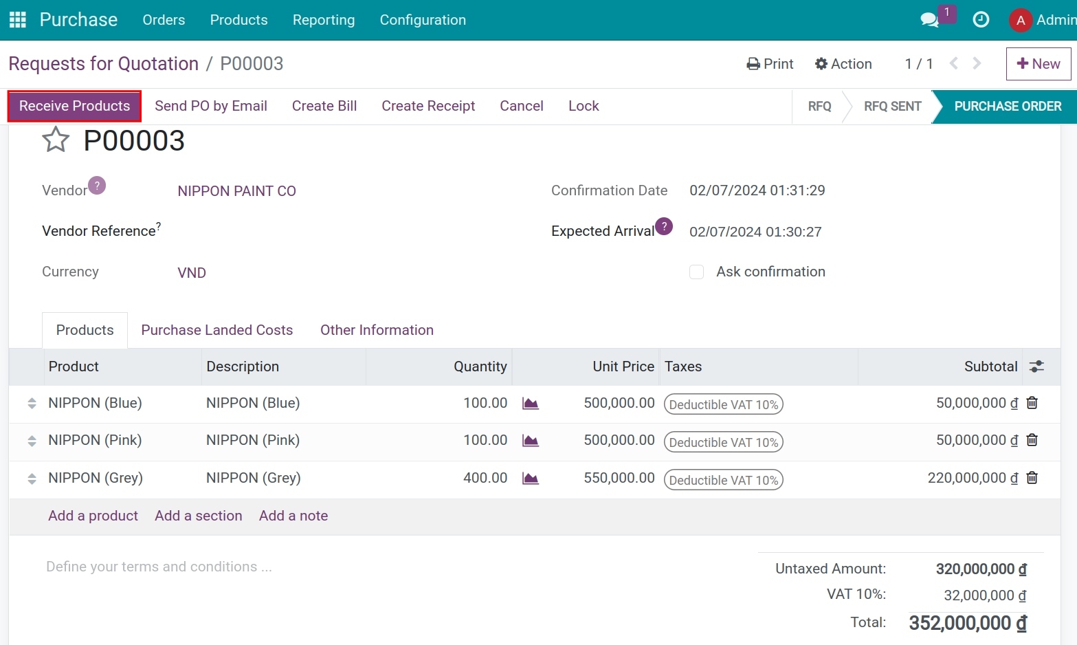Click the Vendor help question mark
The height and width of the screenshot is (645, 1077).
click(x=97, y=185)
